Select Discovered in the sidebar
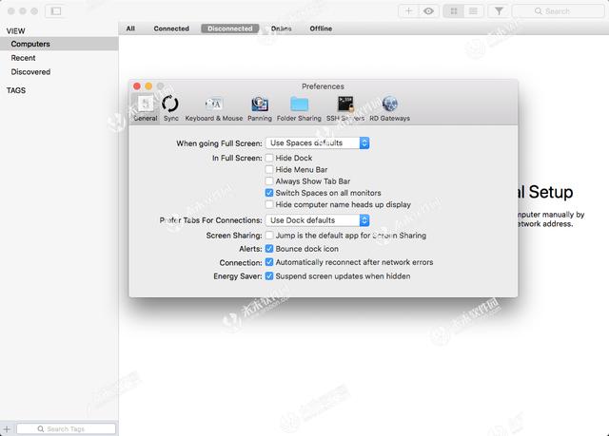This screenshot has height=436, width=609. pyautogui.click(x=30, y=72)
